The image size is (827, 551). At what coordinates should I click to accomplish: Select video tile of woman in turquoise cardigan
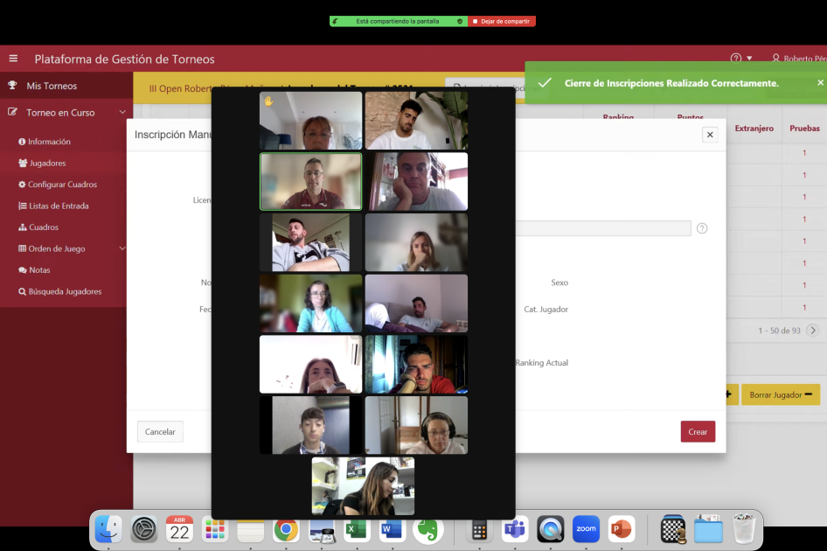click(x=310, y=303)
